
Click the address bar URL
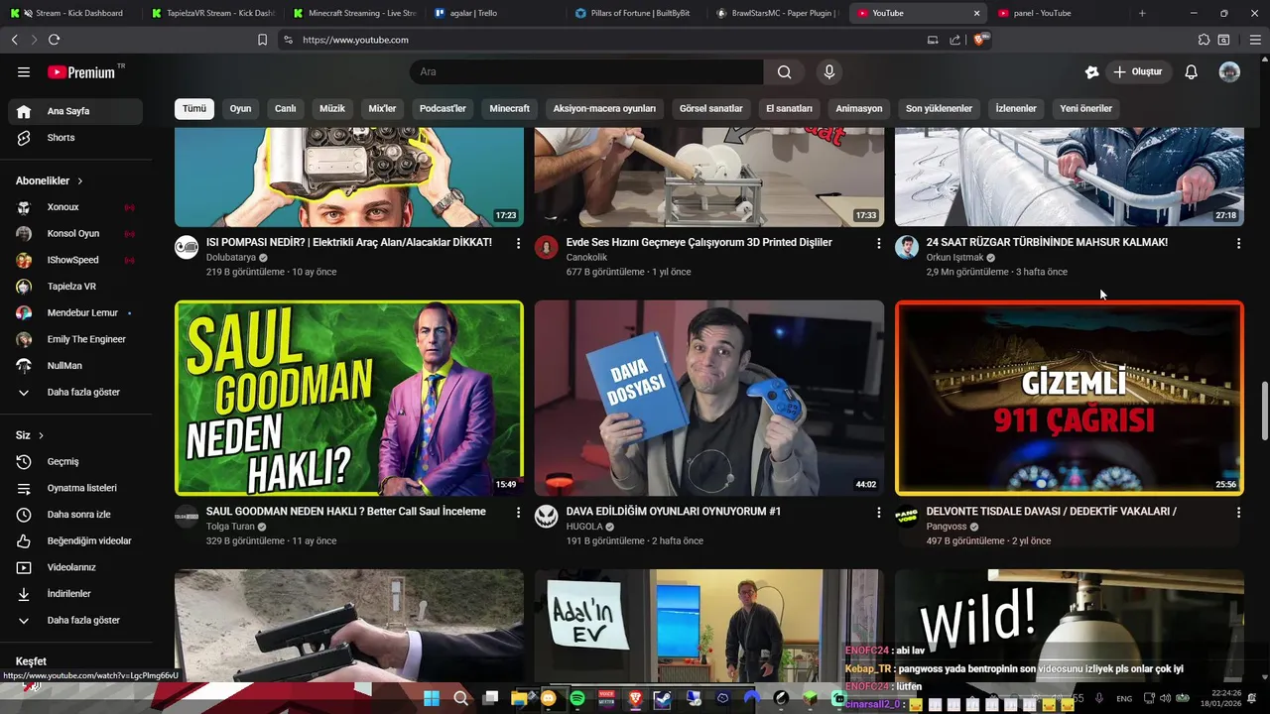click(x=355, y=40)
